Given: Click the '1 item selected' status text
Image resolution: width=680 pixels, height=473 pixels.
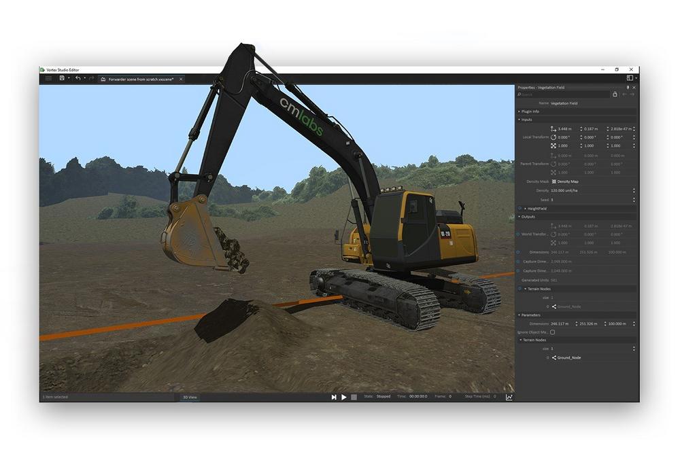Looking at the screenshot, I should pos(55,397).
